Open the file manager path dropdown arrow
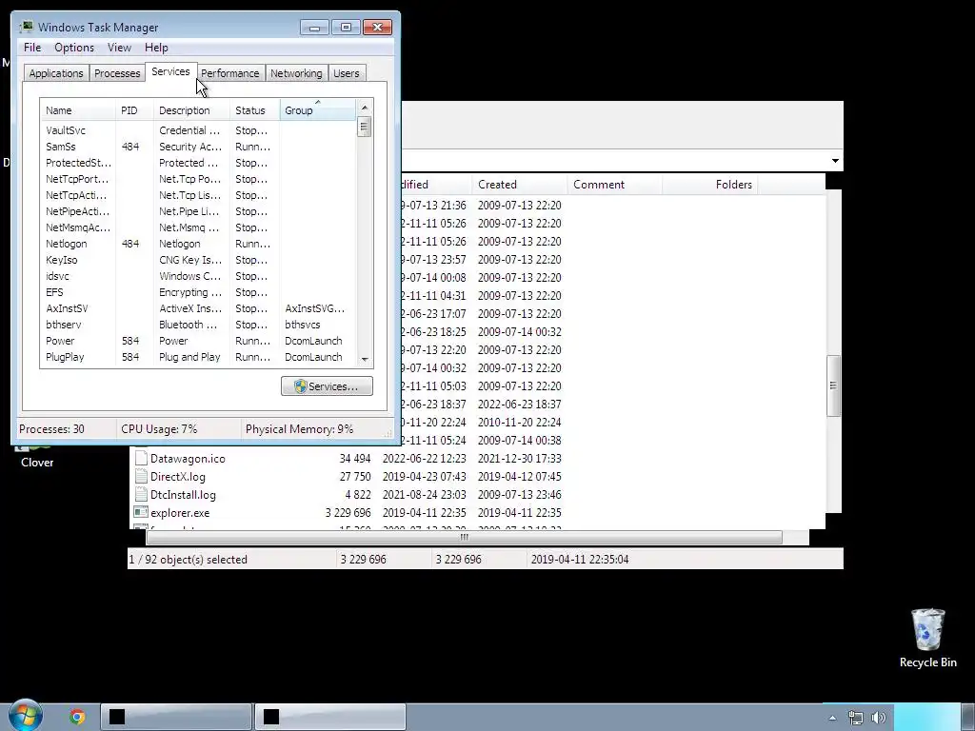This screenshot has width=975, height=731. 835,160
